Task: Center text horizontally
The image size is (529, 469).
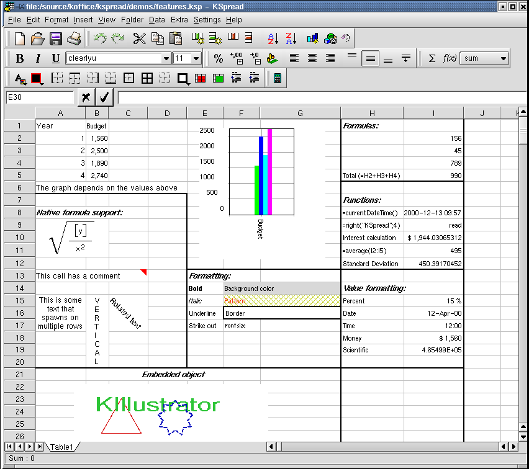Action: pos(312,58)
